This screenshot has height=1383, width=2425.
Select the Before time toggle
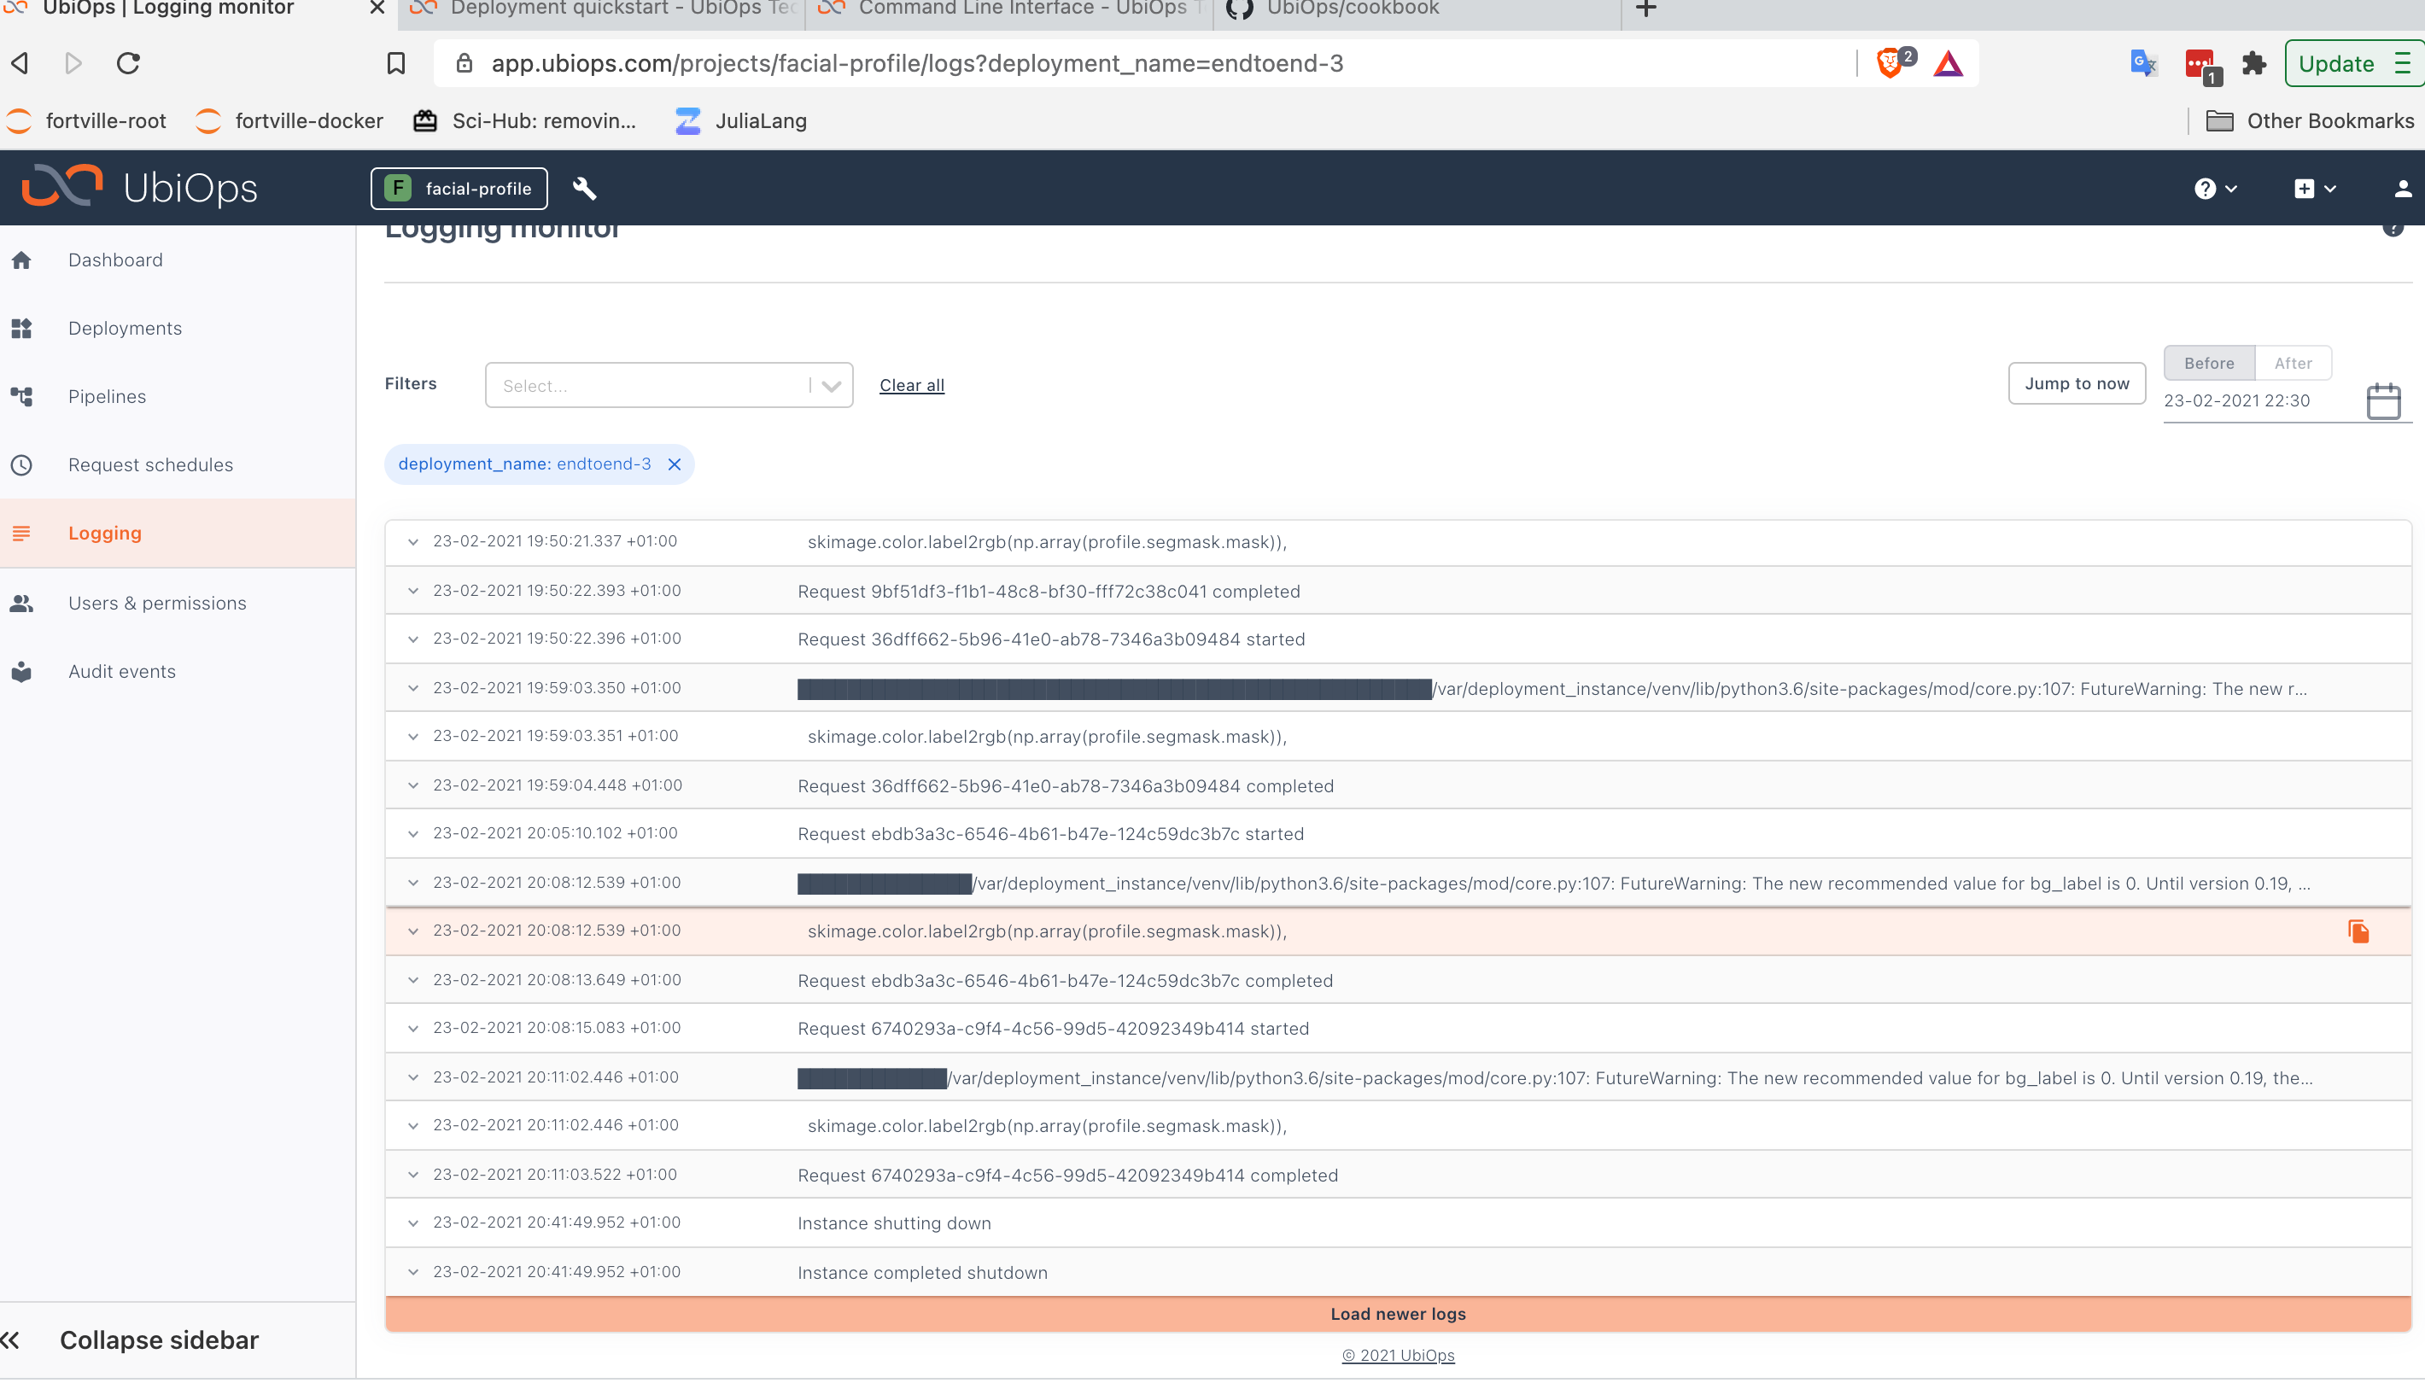[x=2208, y=363]
